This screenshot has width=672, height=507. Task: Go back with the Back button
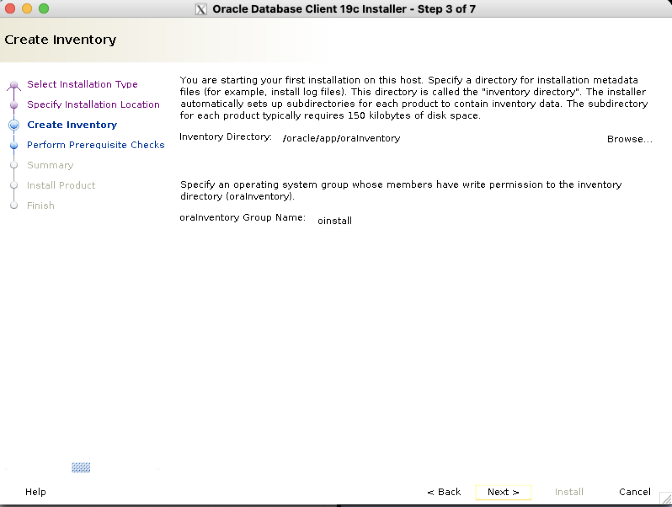444,492
